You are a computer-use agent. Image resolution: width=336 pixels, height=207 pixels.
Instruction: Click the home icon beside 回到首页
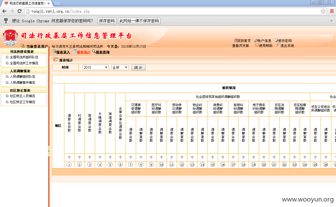236,40
